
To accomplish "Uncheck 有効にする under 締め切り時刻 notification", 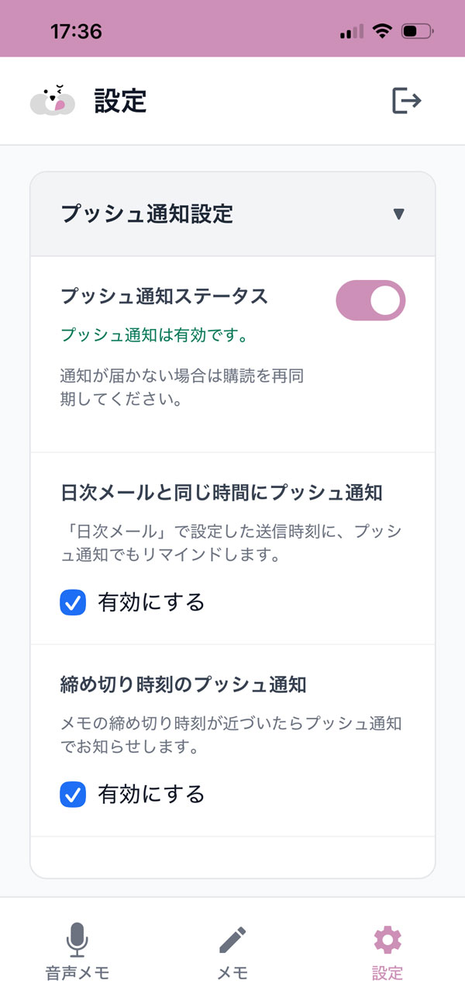I will (73, 795).
